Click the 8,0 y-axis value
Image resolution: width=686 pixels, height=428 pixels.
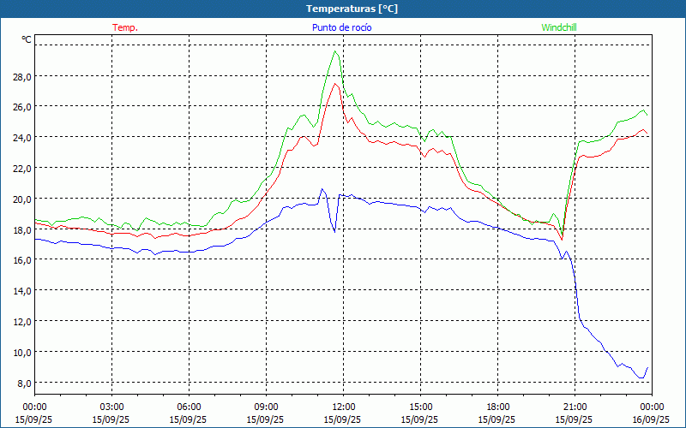23,383
